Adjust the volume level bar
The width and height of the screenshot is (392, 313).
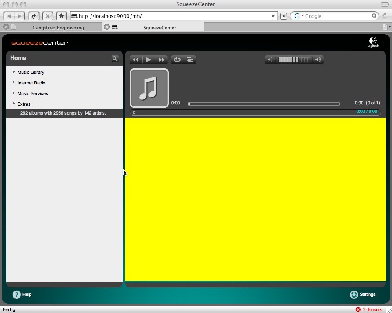294,60
